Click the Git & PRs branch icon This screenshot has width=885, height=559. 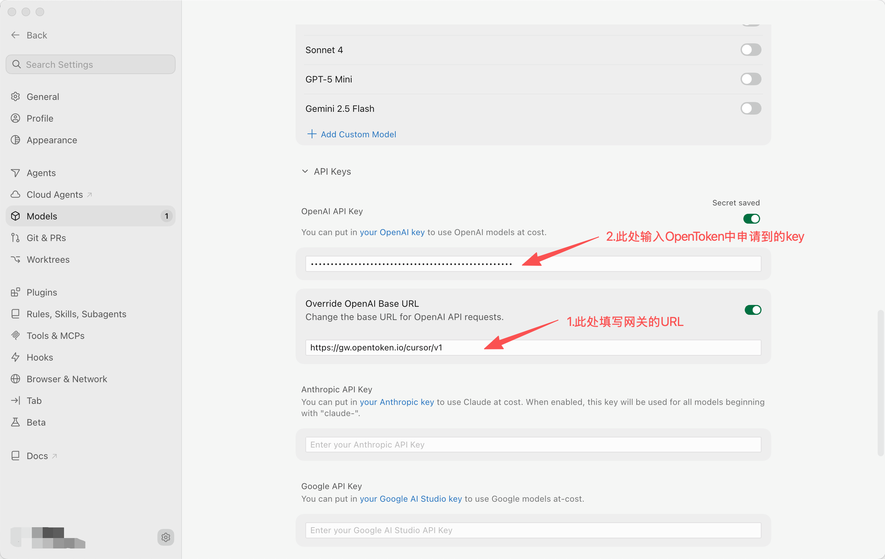15,238
